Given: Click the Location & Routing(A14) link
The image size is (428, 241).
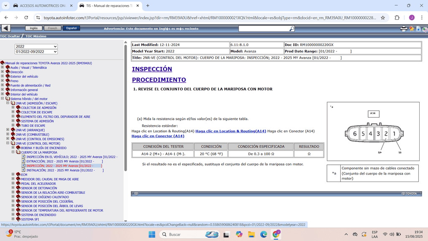Looking at the screenshot, I should point(230,131).
